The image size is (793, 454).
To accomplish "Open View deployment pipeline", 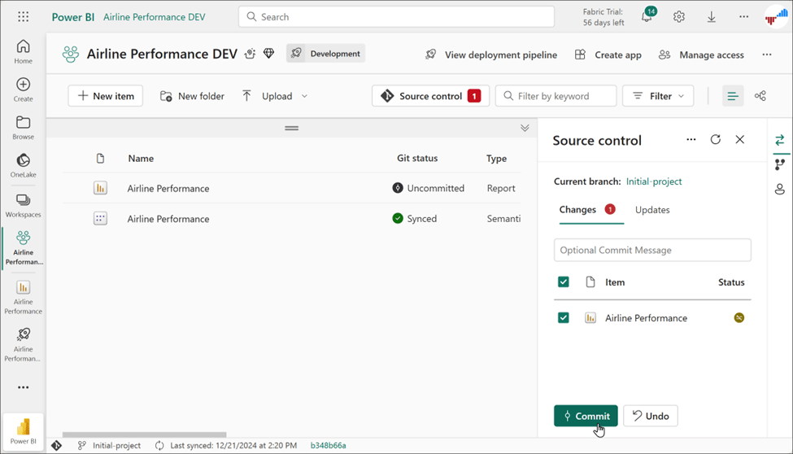I will click(x=491, y=55).
